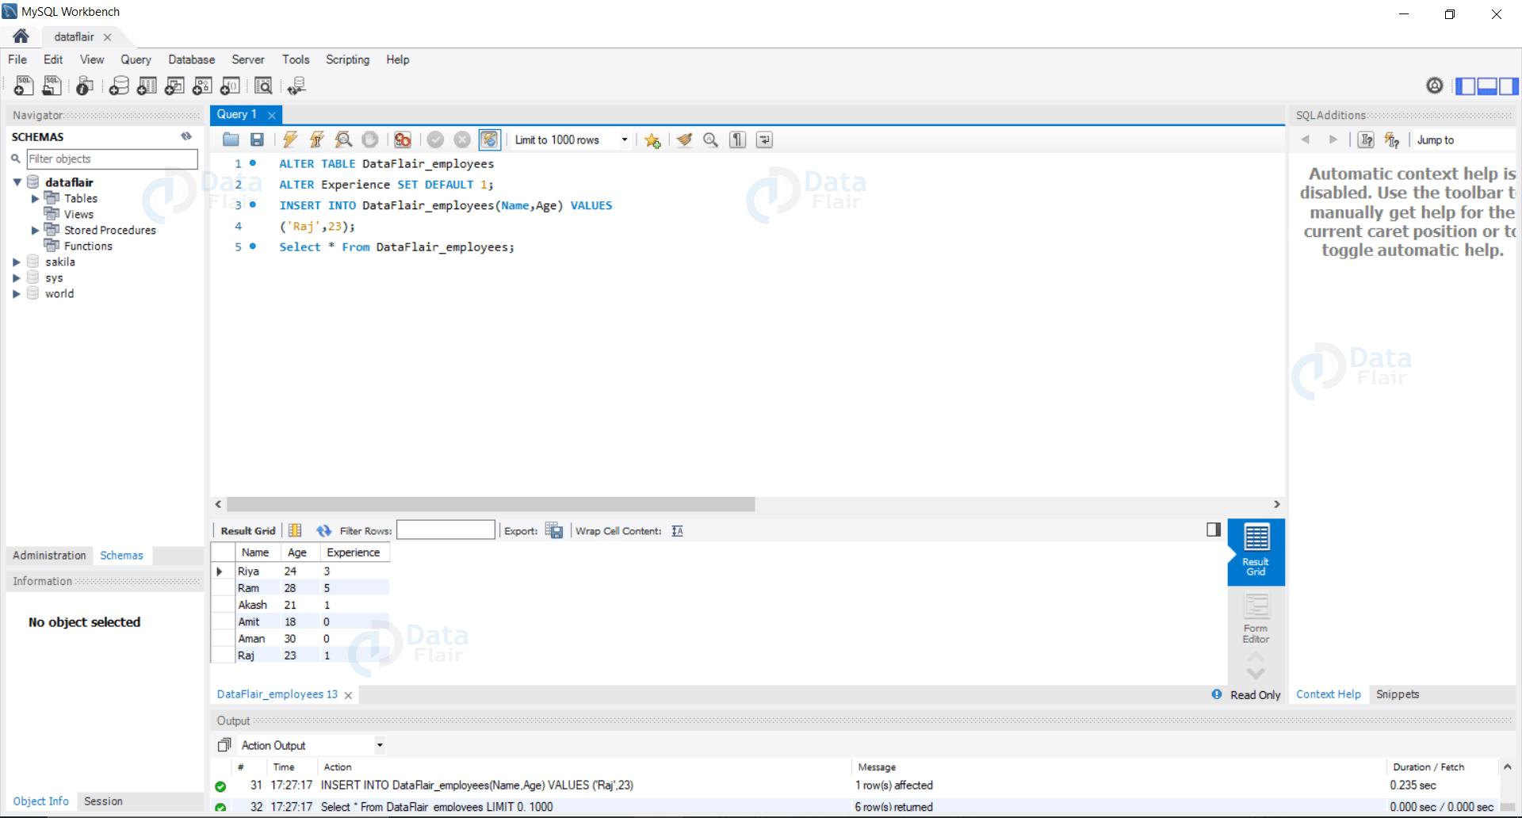Go back in context help
The width and height of the screenshot is (1522, 818).
(x=1306, y=140)
